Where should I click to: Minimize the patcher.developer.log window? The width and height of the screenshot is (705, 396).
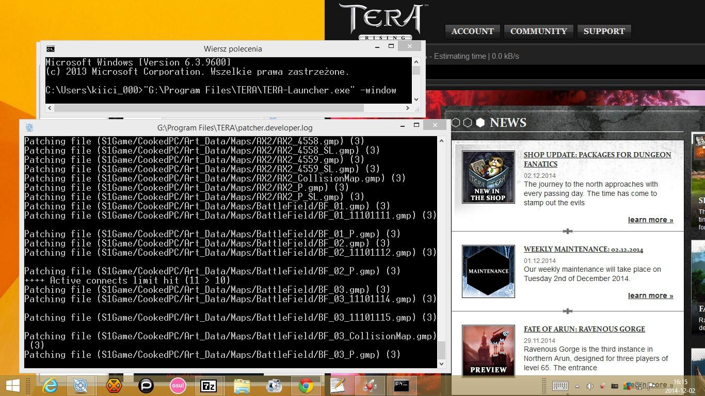click(x=403, y=125)
